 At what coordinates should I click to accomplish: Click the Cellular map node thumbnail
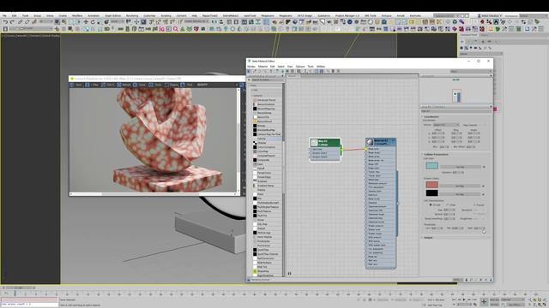314,143
